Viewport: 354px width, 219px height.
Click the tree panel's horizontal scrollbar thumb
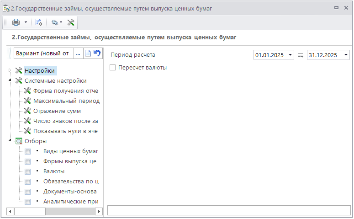coord(30,212)
